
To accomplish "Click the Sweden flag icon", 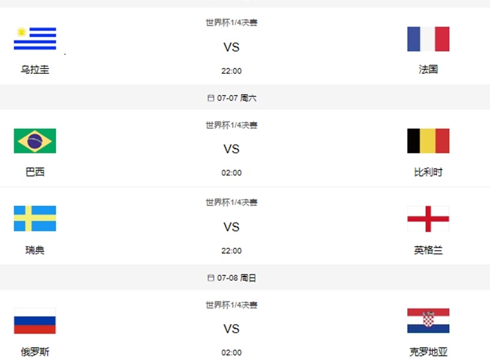I will click(34, 219).
